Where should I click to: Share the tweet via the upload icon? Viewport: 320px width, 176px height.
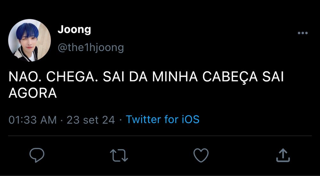click(283, 155)
